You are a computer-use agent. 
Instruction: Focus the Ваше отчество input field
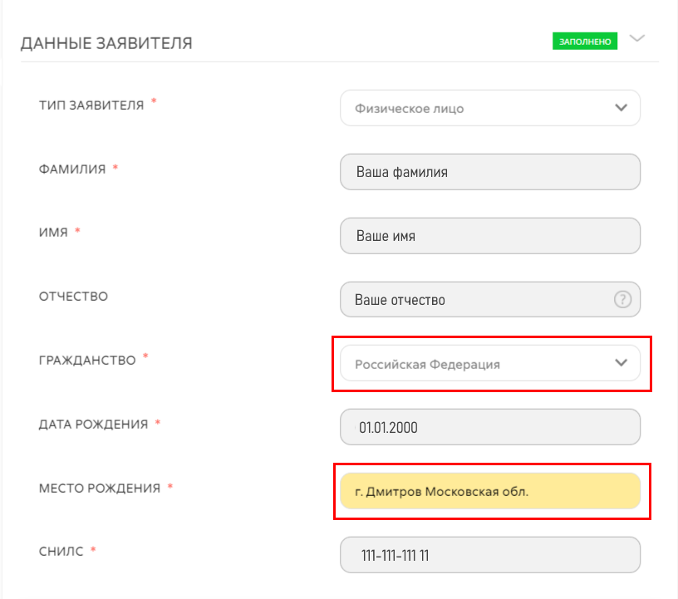click(490, 299)
